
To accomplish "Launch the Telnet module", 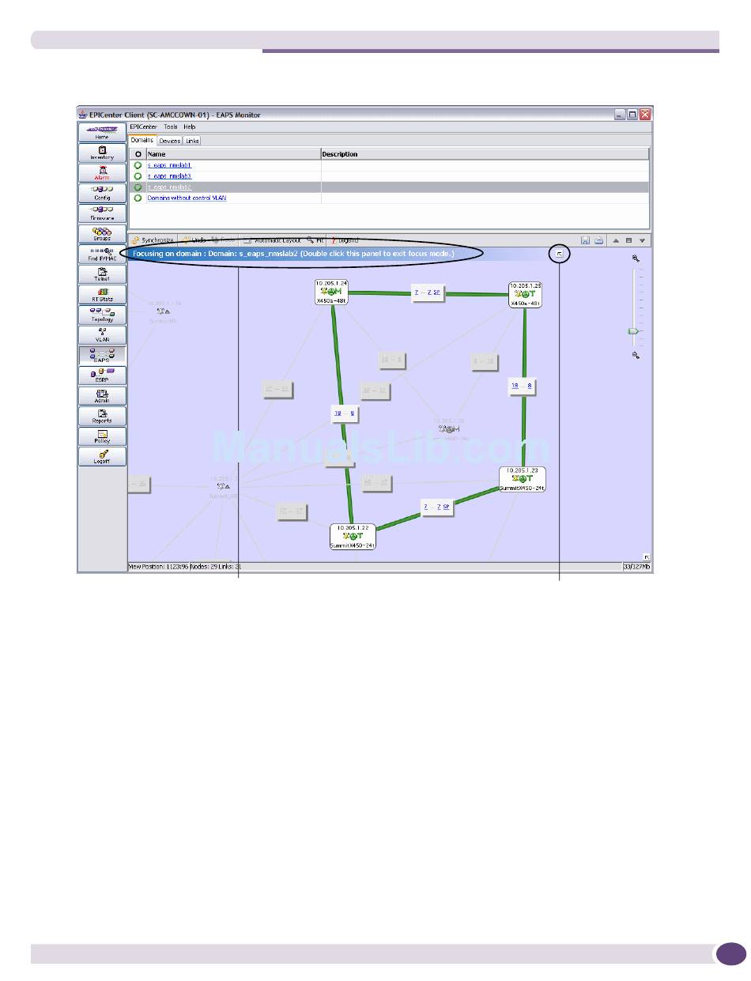I will 102,274.
